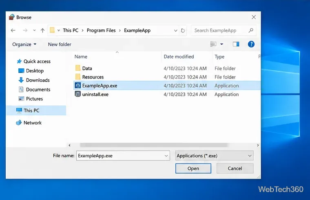Click the Open button
310x200 pixels.
tap(193, 168)
